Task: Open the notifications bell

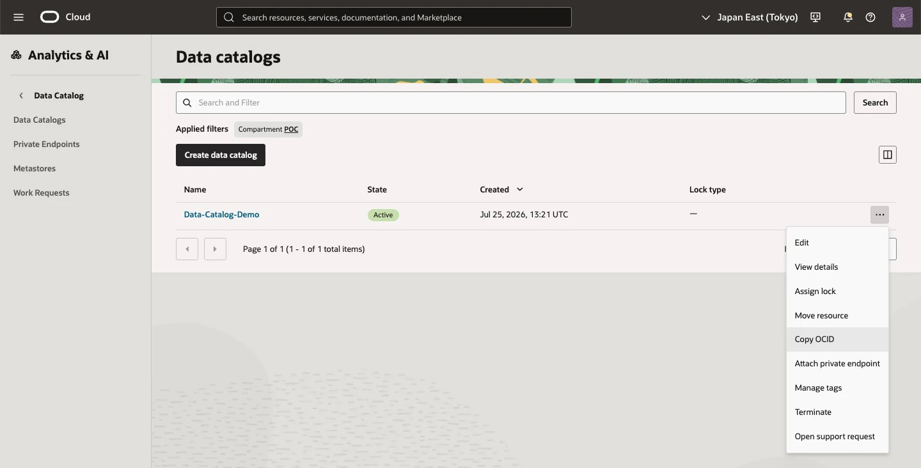Action: point(848,17)
